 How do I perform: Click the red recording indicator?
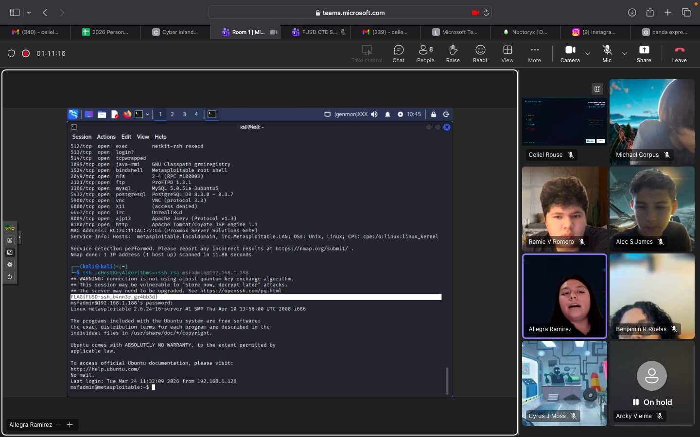coord(26,53)
